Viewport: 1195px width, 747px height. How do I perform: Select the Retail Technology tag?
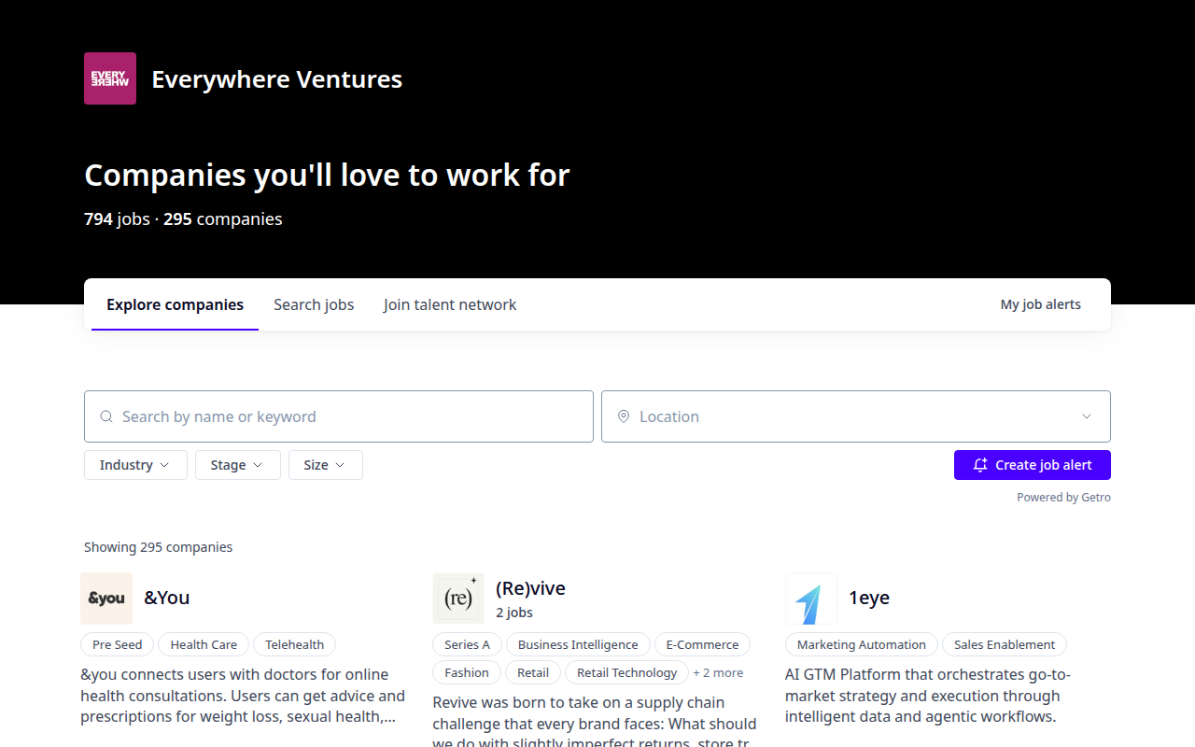627,672
